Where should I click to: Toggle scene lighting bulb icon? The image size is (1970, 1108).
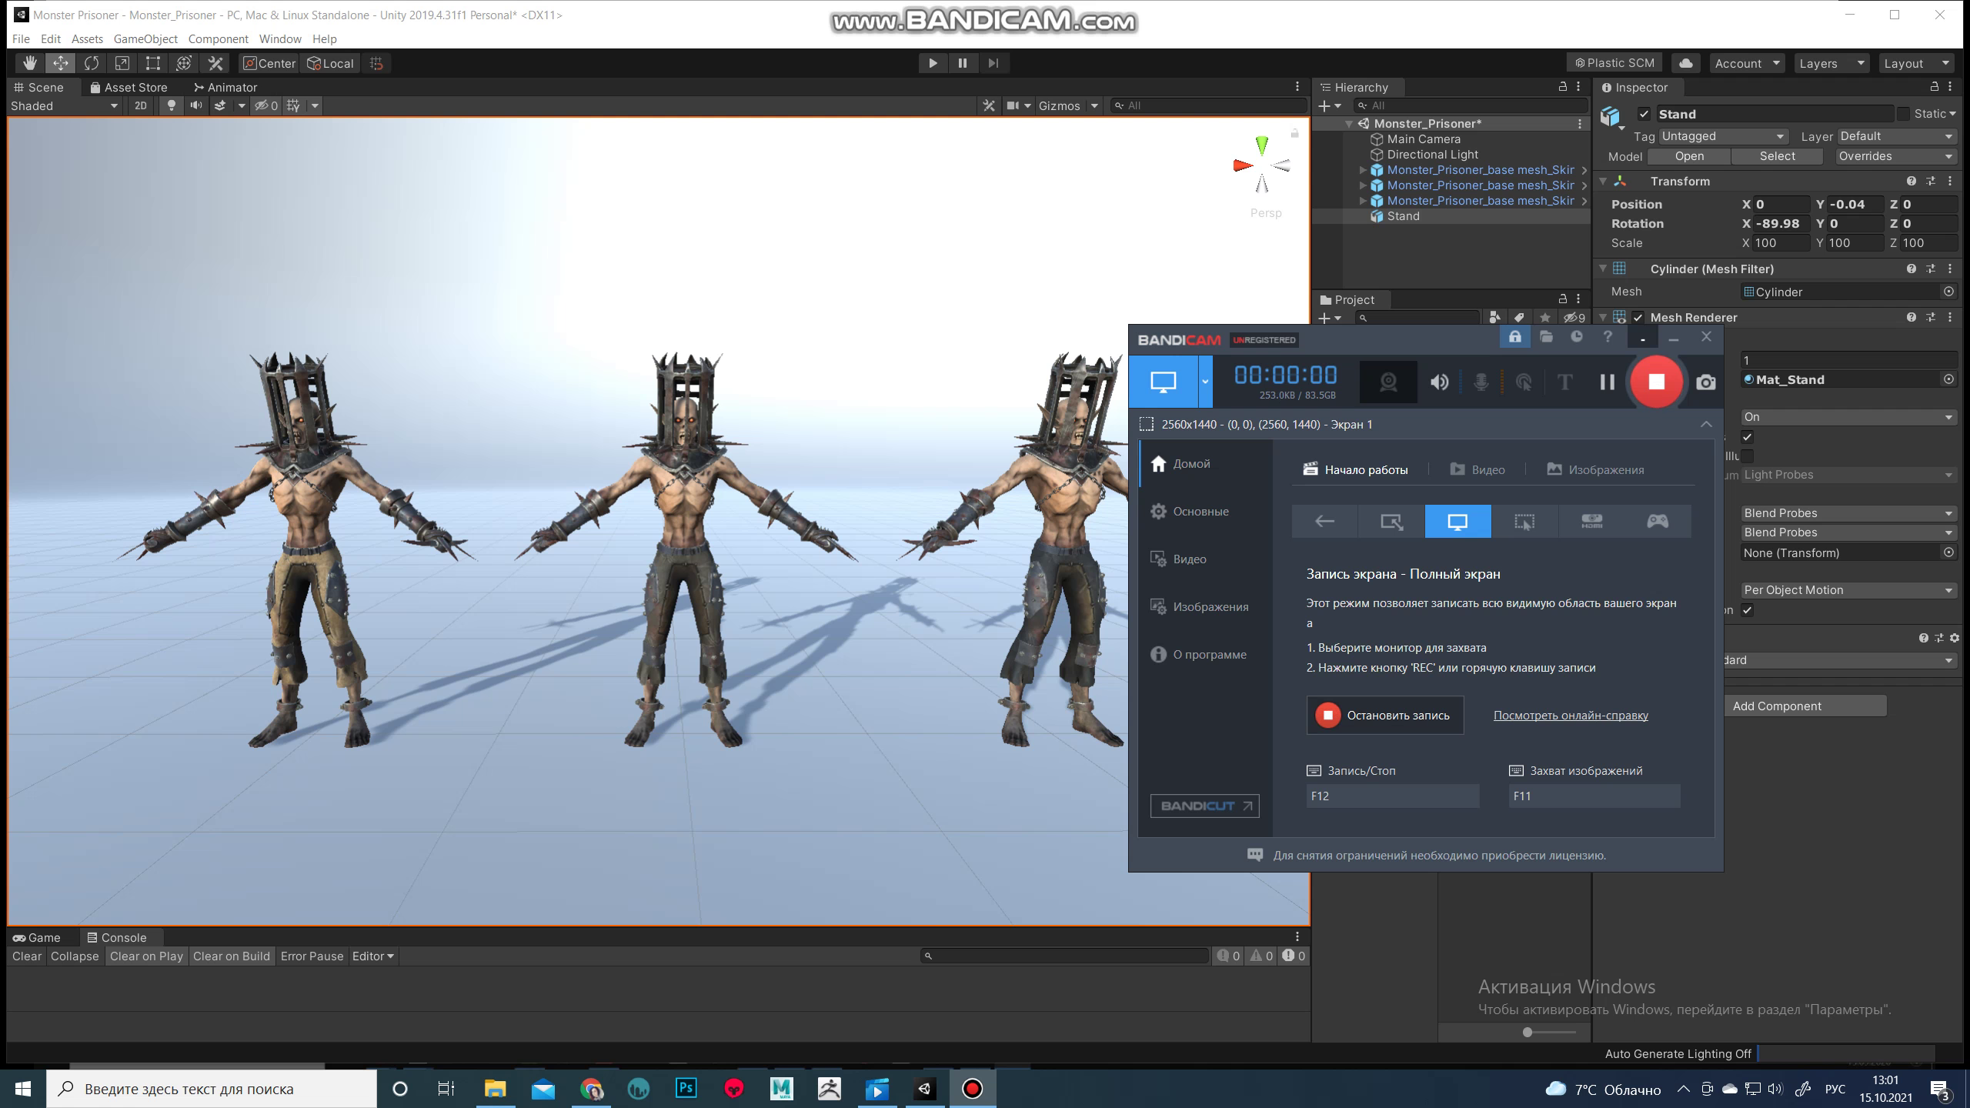click(172, 105)
